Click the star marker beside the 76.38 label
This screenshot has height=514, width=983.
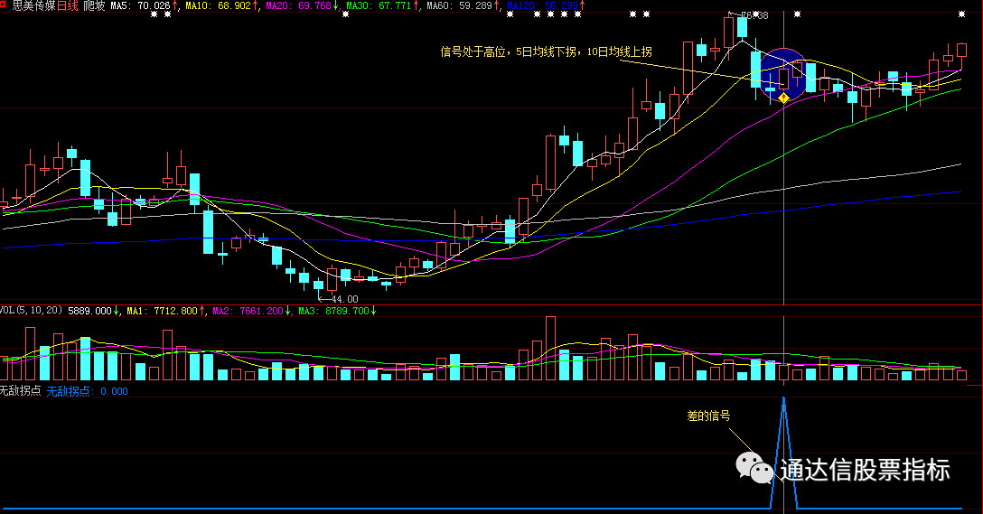[x=756, y=14]
